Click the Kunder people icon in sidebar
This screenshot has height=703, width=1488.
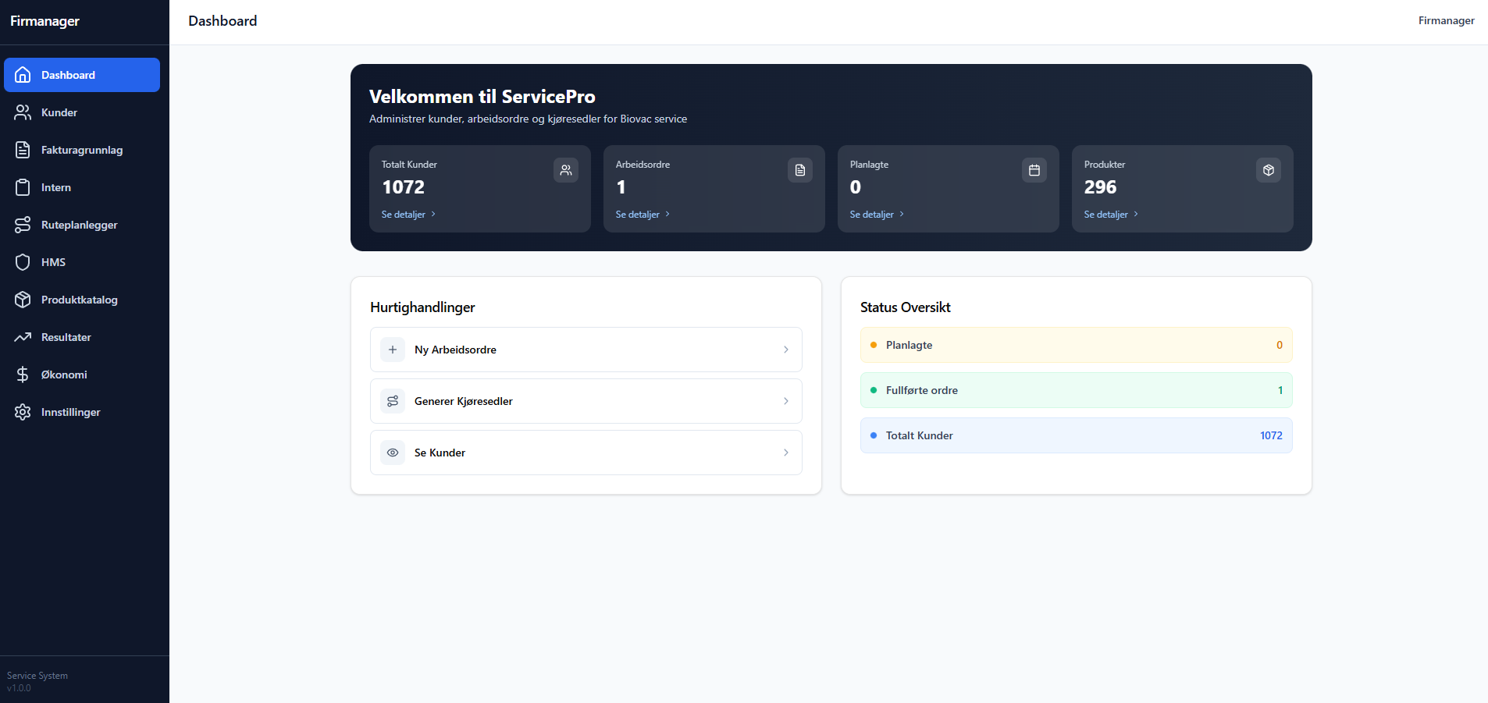(x=23, y=112)
